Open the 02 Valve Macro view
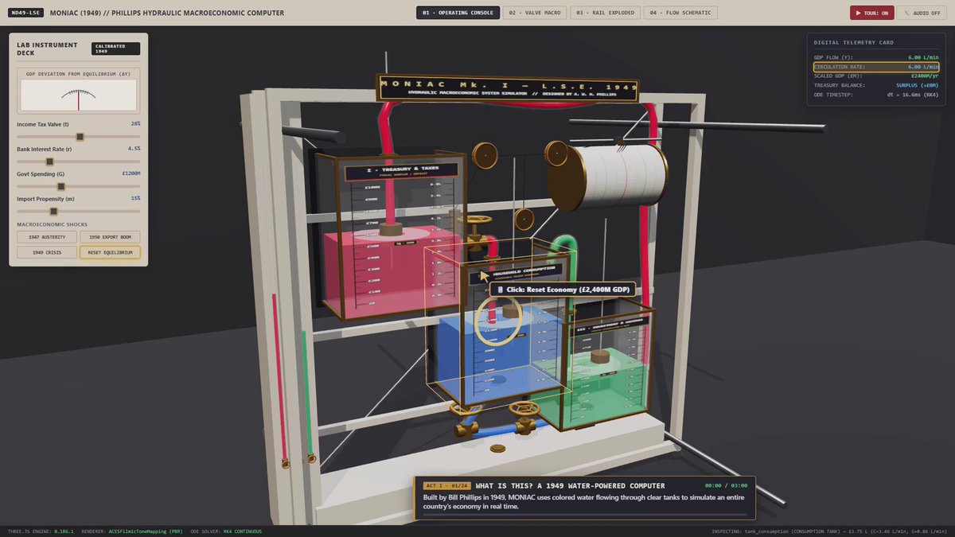955x537 pixels. (x=535, y=13)
